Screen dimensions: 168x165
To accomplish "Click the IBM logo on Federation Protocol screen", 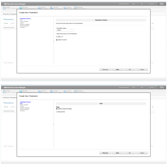I will (x=162, y=4).
